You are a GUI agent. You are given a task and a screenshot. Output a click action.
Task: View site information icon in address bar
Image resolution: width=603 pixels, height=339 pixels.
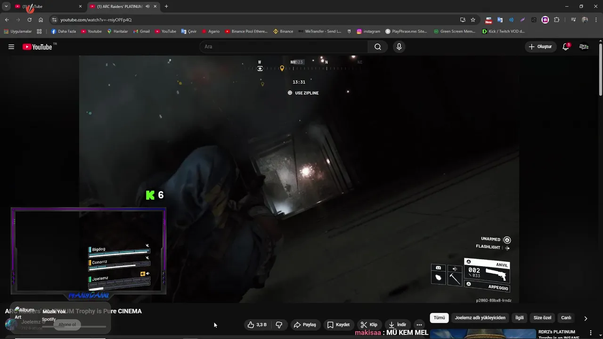[x=54, y=20]
